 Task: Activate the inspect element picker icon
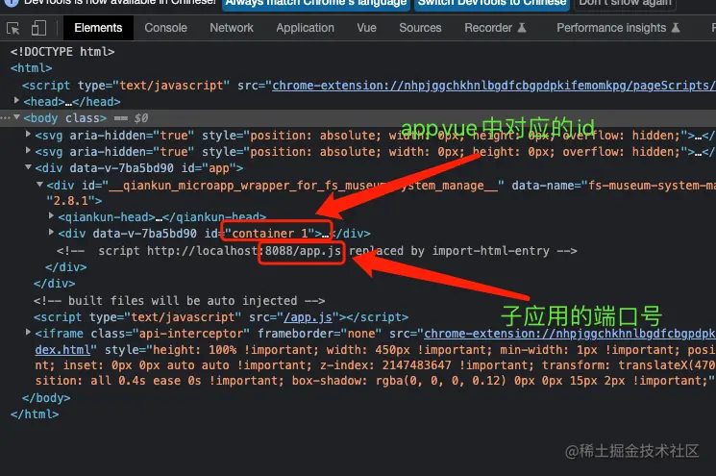(13, 28)
